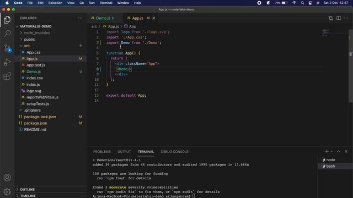Click the App symbol breadcrumb
353x198 pixels.
[x=130, y=26]
